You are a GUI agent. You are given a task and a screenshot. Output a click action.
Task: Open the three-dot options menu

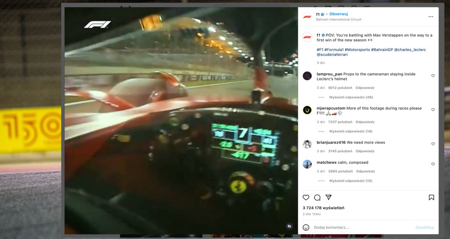431,17
